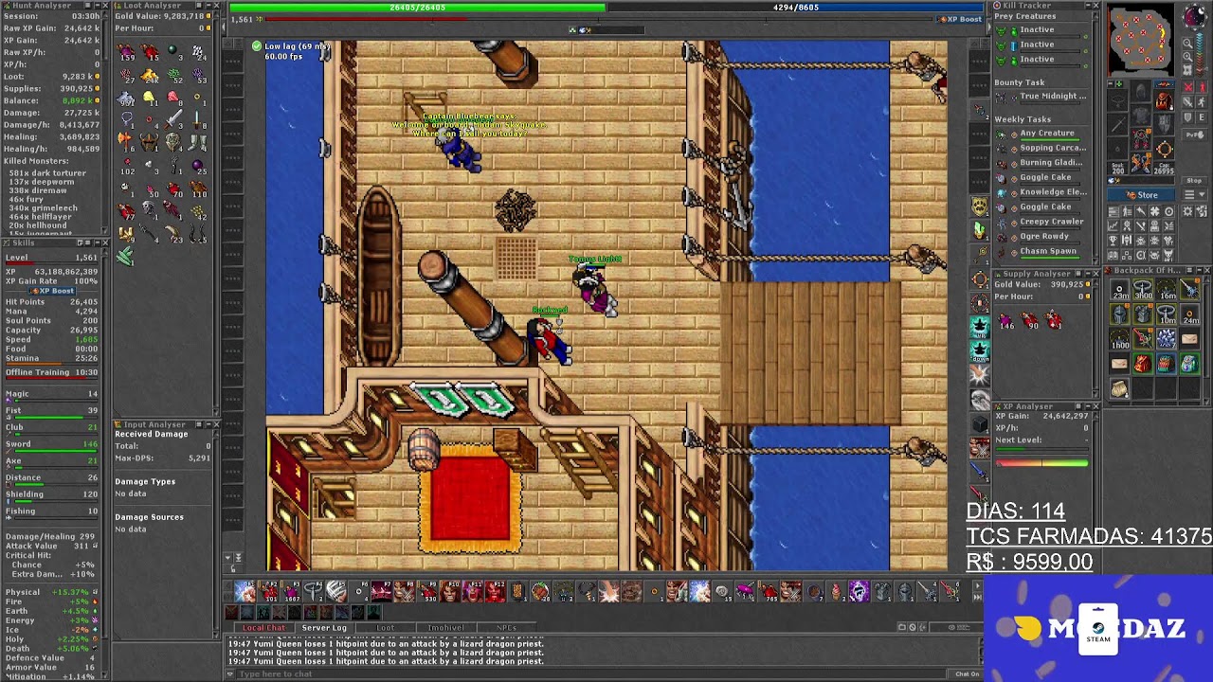Switch to the Local Chat tab
The height and width of the screenshot is (682, 1213).
tap(263, 627)
